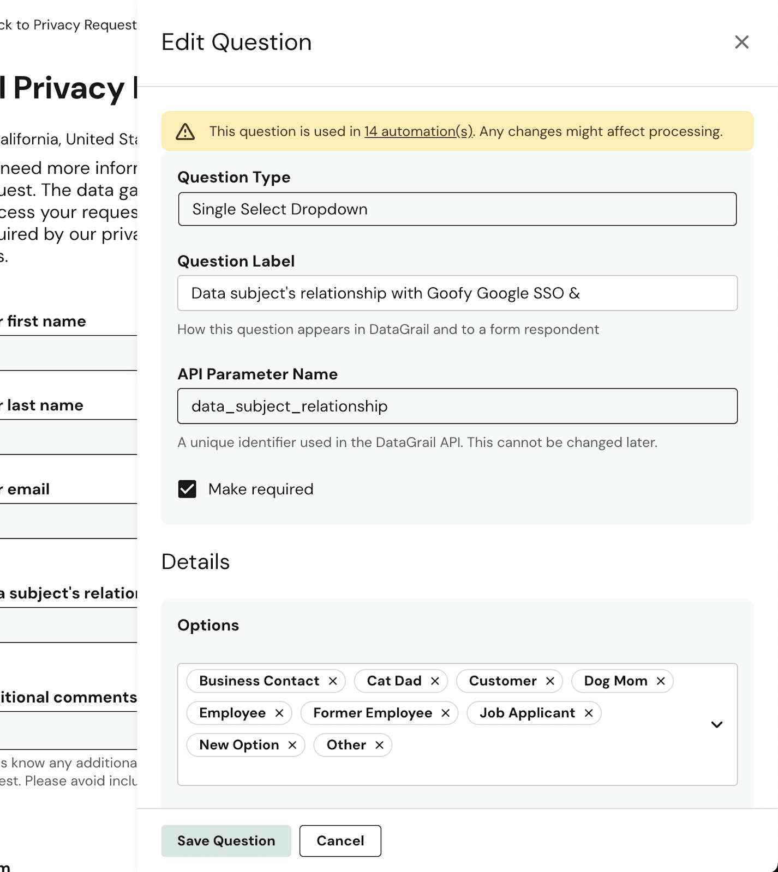Open the 14 automation(s) link

(x=418, y=131)
